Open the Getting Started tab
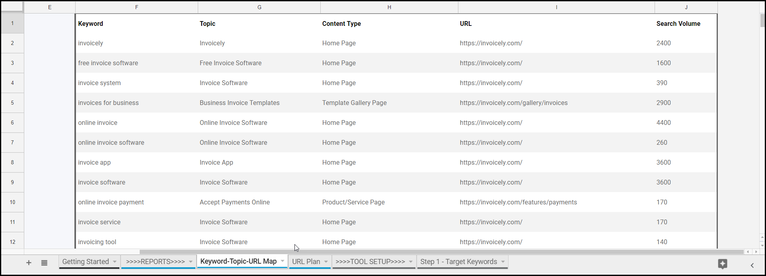The width and height of the screenshot is (766, 276). click(86, 262)
